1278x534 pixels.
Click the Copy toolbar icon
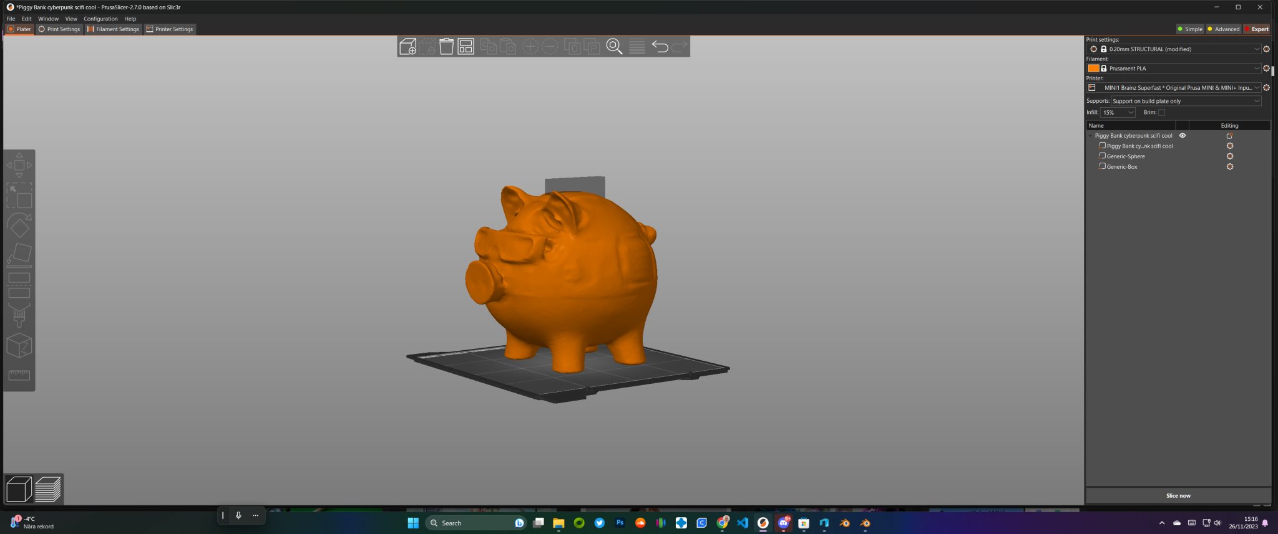[489, 47]
